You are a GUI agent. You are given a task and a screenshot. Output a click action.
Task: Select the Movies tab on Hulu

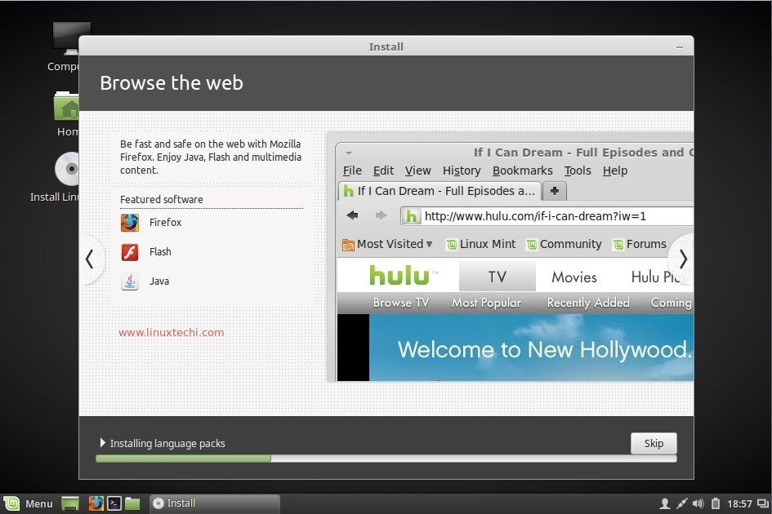(574, 277)
